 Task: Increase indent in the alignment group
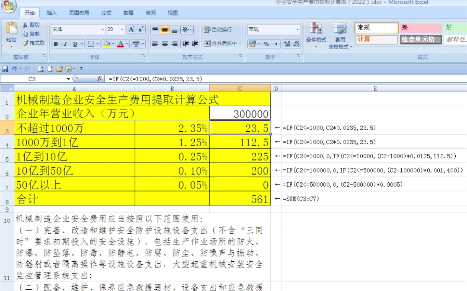(x=195, y=43)
